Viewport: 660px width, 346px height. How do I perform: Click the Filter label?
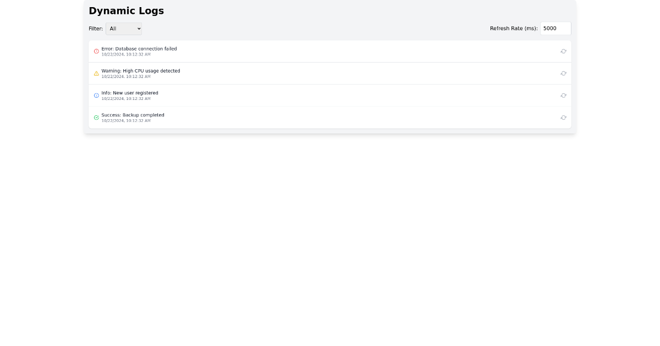coord(95,29)
